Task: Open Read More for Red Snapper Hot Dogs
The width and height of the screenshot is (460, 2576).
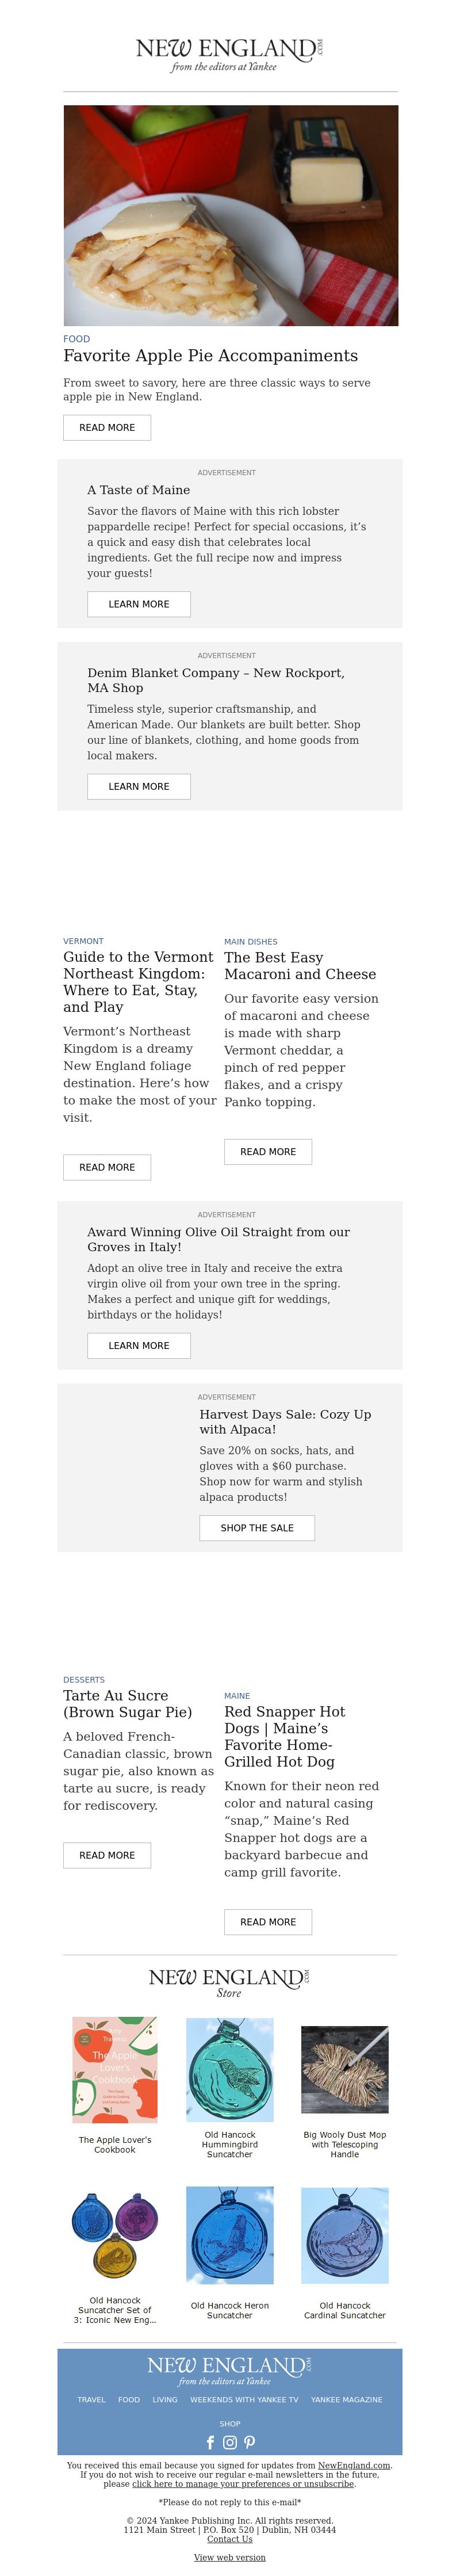Action: pyautogui.click(x=268, y=1921)
